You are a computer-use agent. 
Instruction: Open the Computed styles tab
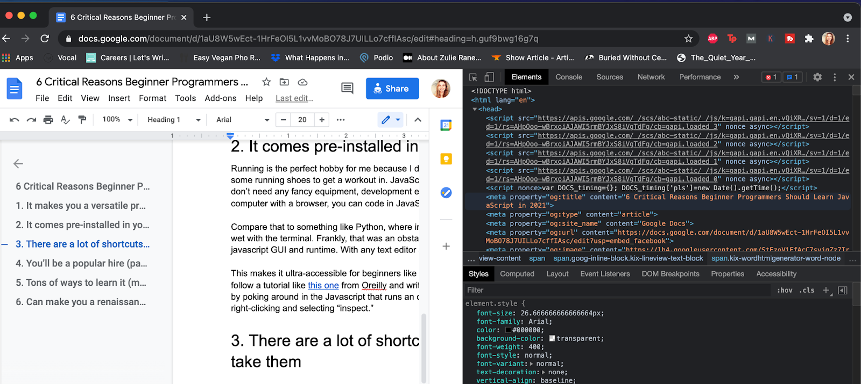pyautogui.click(x=517, y=274)
